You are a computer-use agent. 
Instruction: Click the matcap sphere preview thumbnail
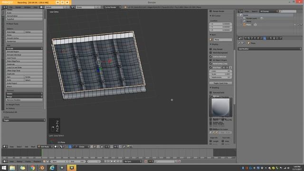pyautogui.click(x=220, y=107)
